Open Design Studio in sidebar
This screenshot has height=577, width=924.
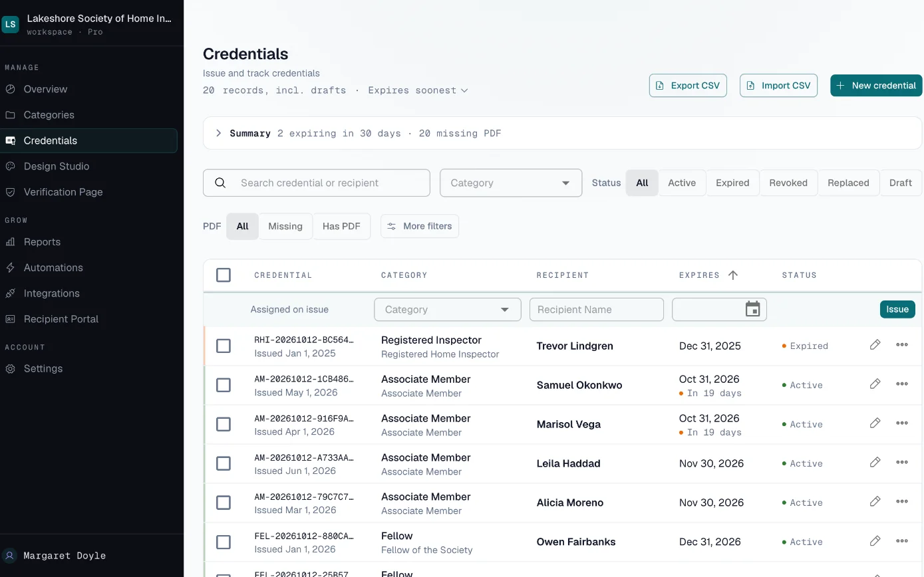click(89, 166)
